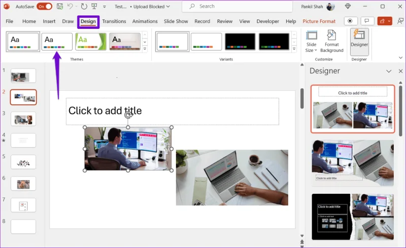This screenshot has height=248, width=406.
Task: Go to the Animations tab
Action: point(145,21)
